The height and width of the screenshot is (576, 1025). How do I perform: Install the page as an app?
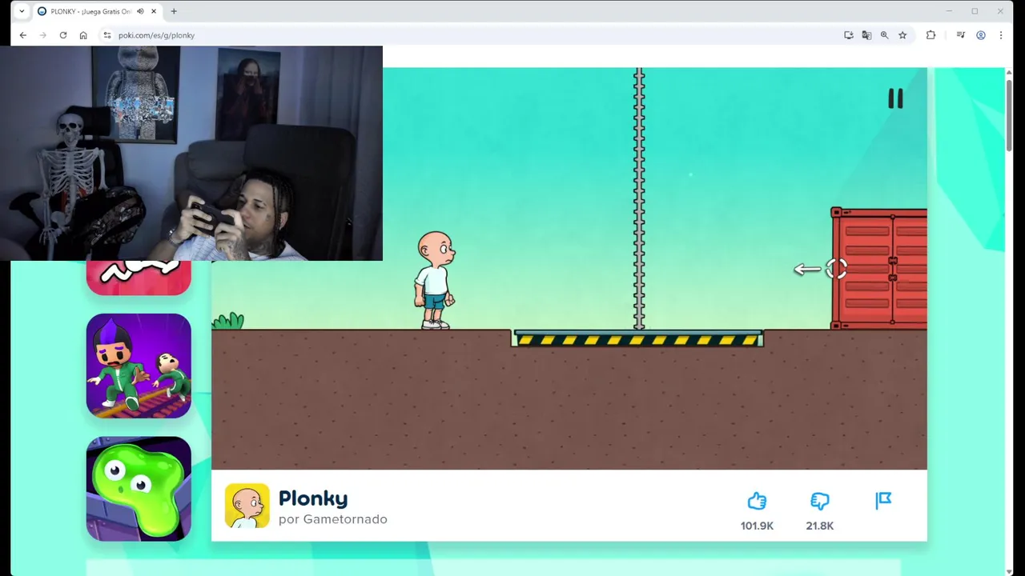(848, 35)
